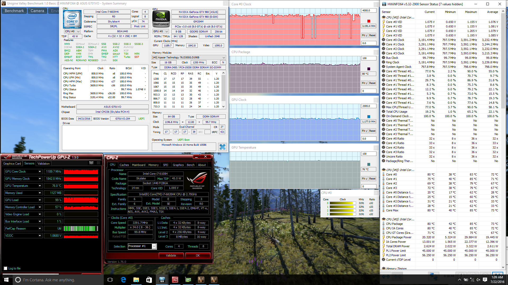Click the 4000.0 max field on Core #0 Clock
Image resolution: width=508 pixels, height=285 pixels.
[369, 11]
